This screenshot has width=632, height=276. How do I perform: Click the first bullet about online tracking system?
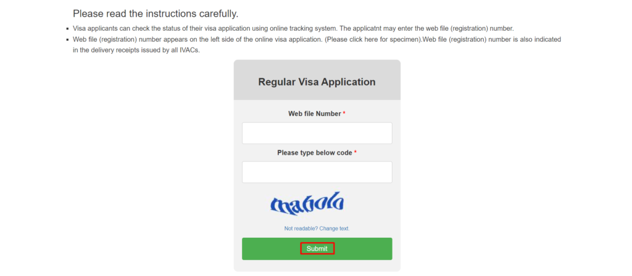[x=293, y=29]
